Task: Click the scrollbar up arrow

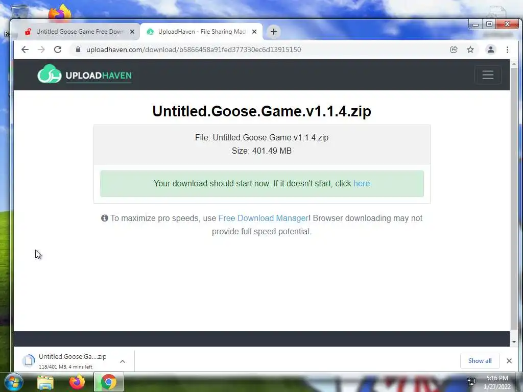Action: click(x=514, y=63)
